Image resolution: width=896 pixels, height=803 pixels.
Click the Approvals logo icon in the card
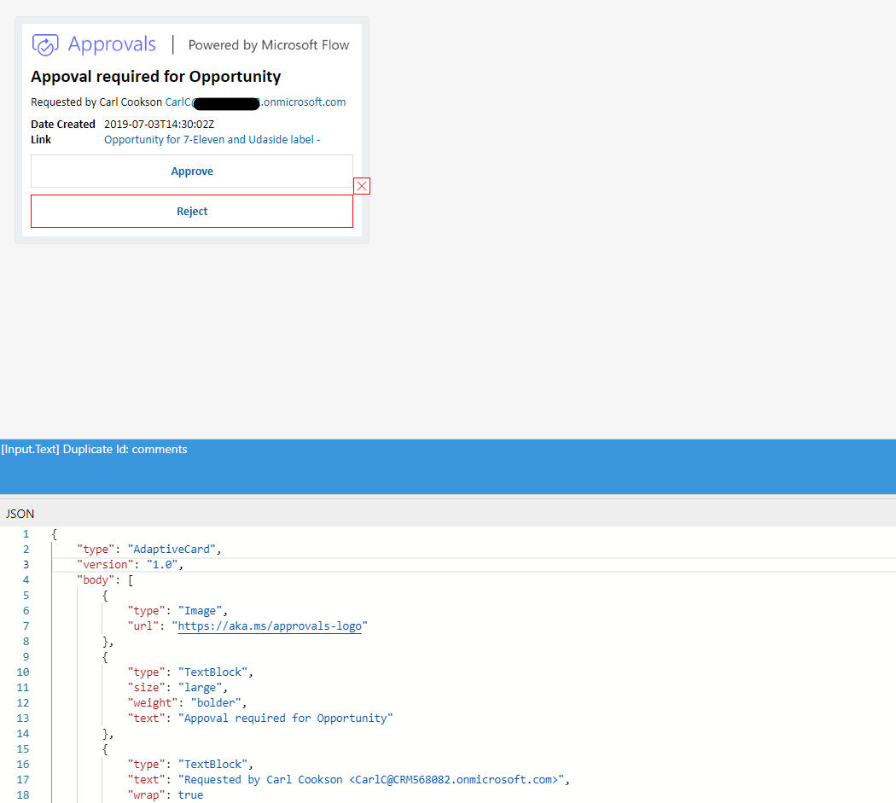click(x=45, y=44)
